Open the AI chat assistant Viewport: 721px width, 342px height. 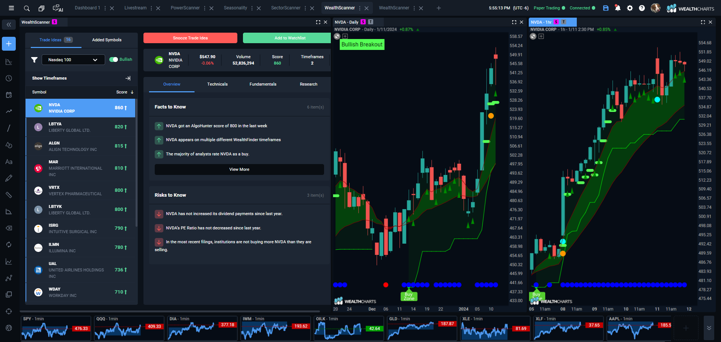coord(58,8)
